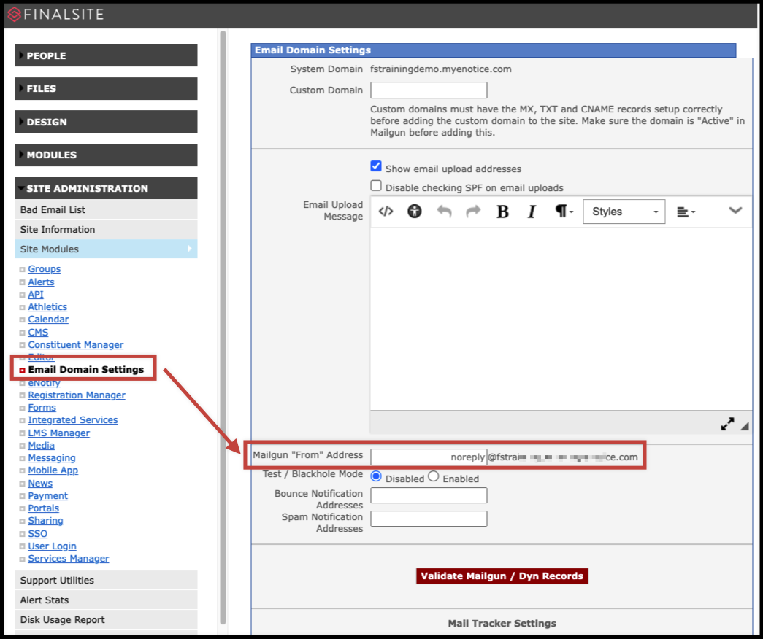763x639 pixels.
Task: Toggle italic formatting in Email Upload Message
Action: 532,212
